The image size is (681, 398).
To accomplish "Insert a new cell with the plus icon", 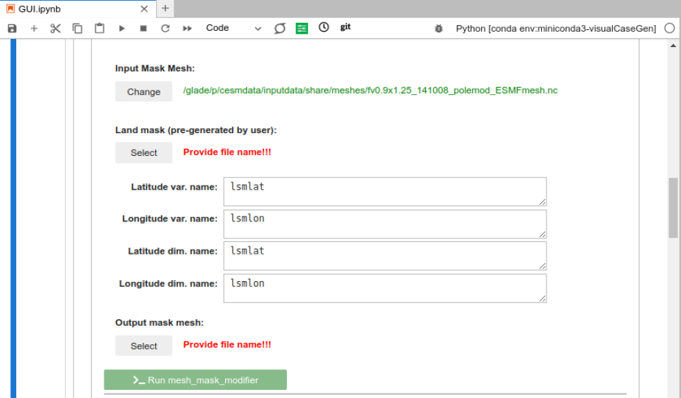I will [34, 28].
